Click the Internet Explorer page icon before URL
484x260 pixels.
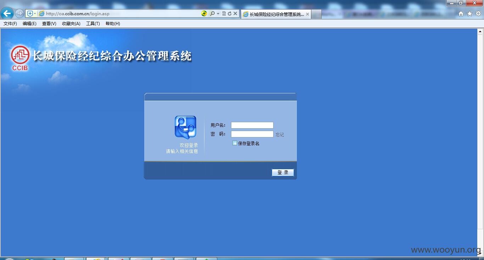(x=41, y=13)
